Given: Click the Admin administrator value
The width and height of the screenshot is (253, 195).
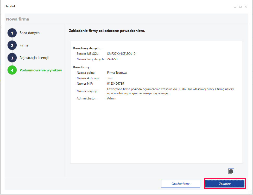Looking at the screenshot, I should [112, 98].
